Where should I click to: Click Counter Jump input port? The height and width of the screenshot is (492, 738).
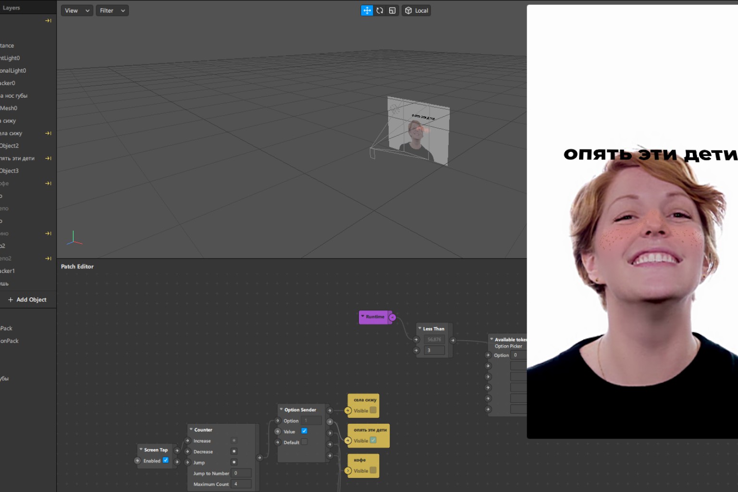click(187, 462)
